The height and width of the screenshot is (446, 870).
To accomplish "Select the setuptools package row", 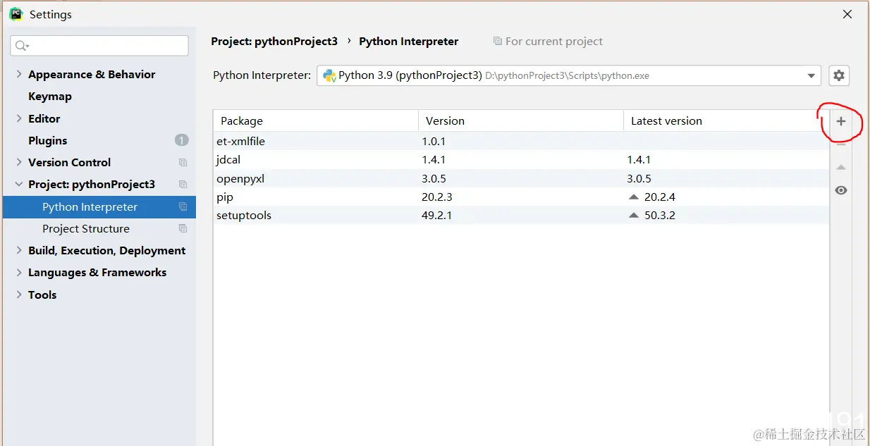I will coord(521,215).
